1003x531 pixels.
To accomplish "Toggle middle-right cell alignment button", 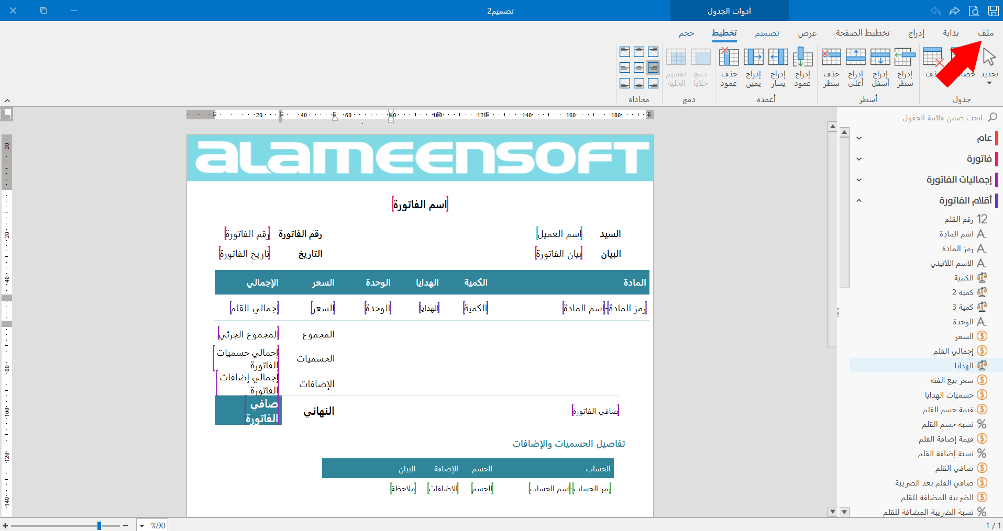I will click(653, 67).
